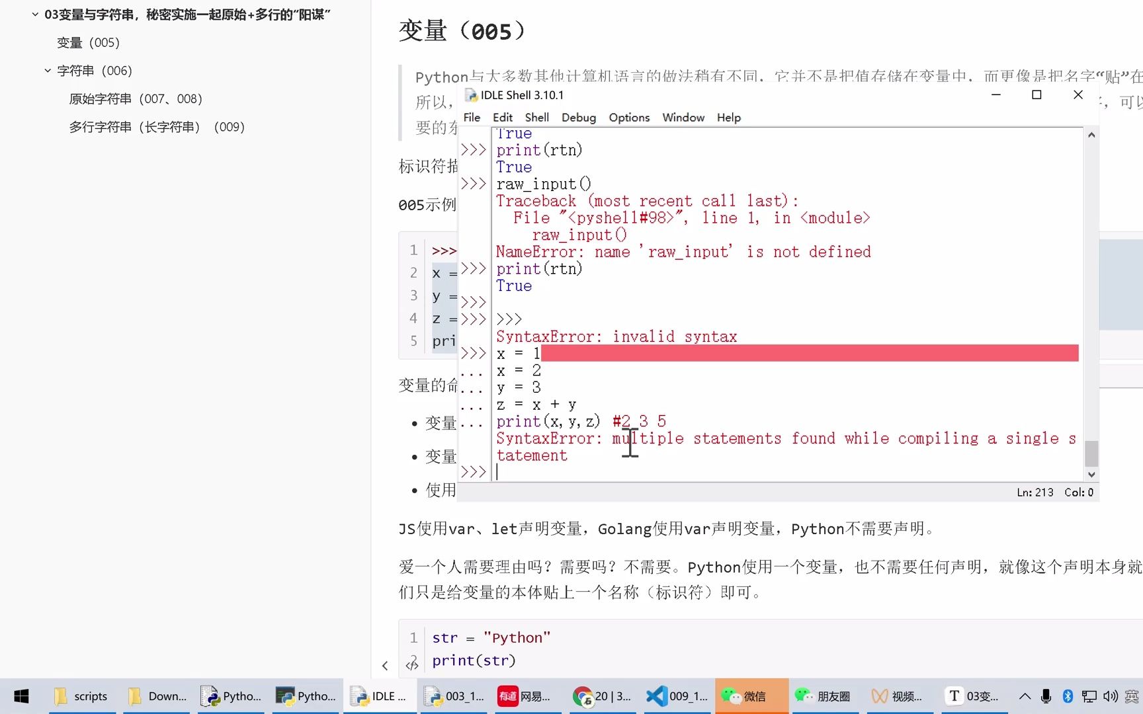Switch to VS Code window 009_1...
The width and height of the screenshot is (1143, 714).
(677, 696)
